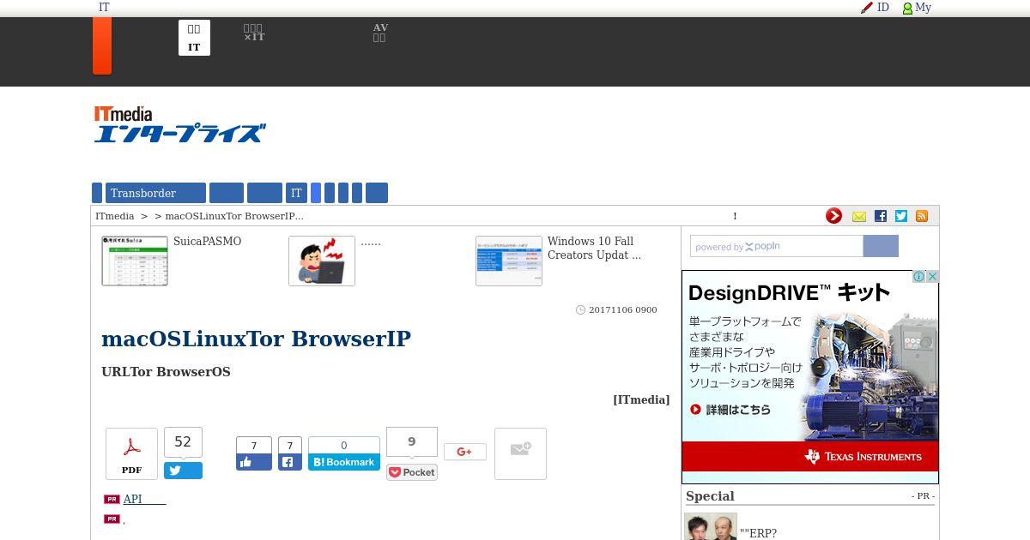Select the ×IT item in dark header

click(x=254, y=33)
